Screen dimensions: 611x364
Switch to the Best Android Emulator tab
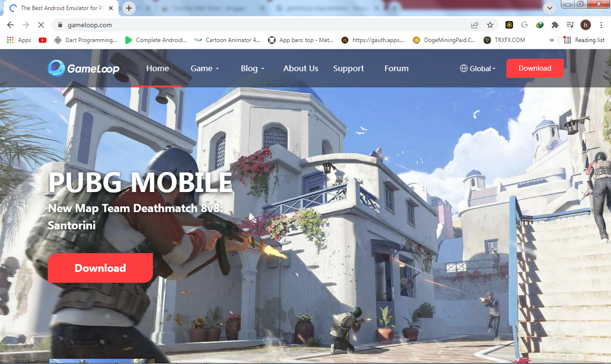tap(60, 8)
